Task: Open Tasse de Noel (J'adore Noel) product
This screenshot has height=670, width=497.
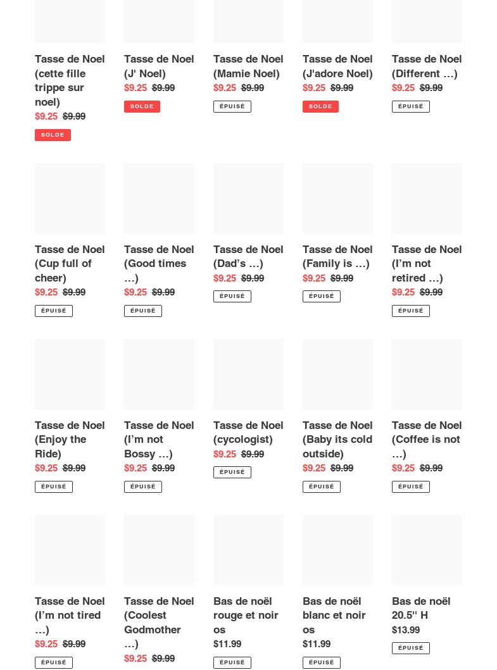Action: (x=337, y=66)
